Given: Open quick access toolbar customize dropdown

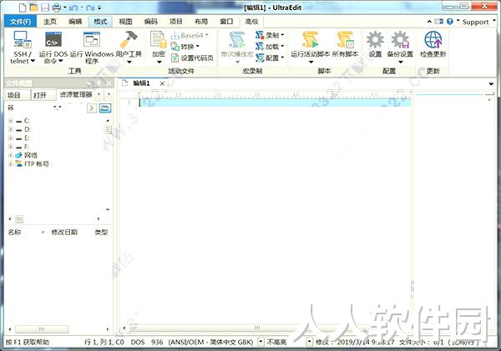Looking at the screenshot, I should coord(99,8).
